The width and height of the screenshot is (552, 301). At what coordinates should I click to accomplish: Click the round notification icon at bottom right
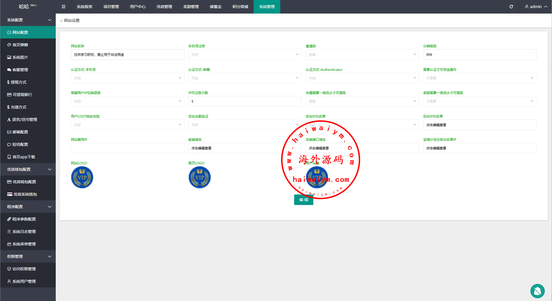pyautogui.click(x=537, y=291)
